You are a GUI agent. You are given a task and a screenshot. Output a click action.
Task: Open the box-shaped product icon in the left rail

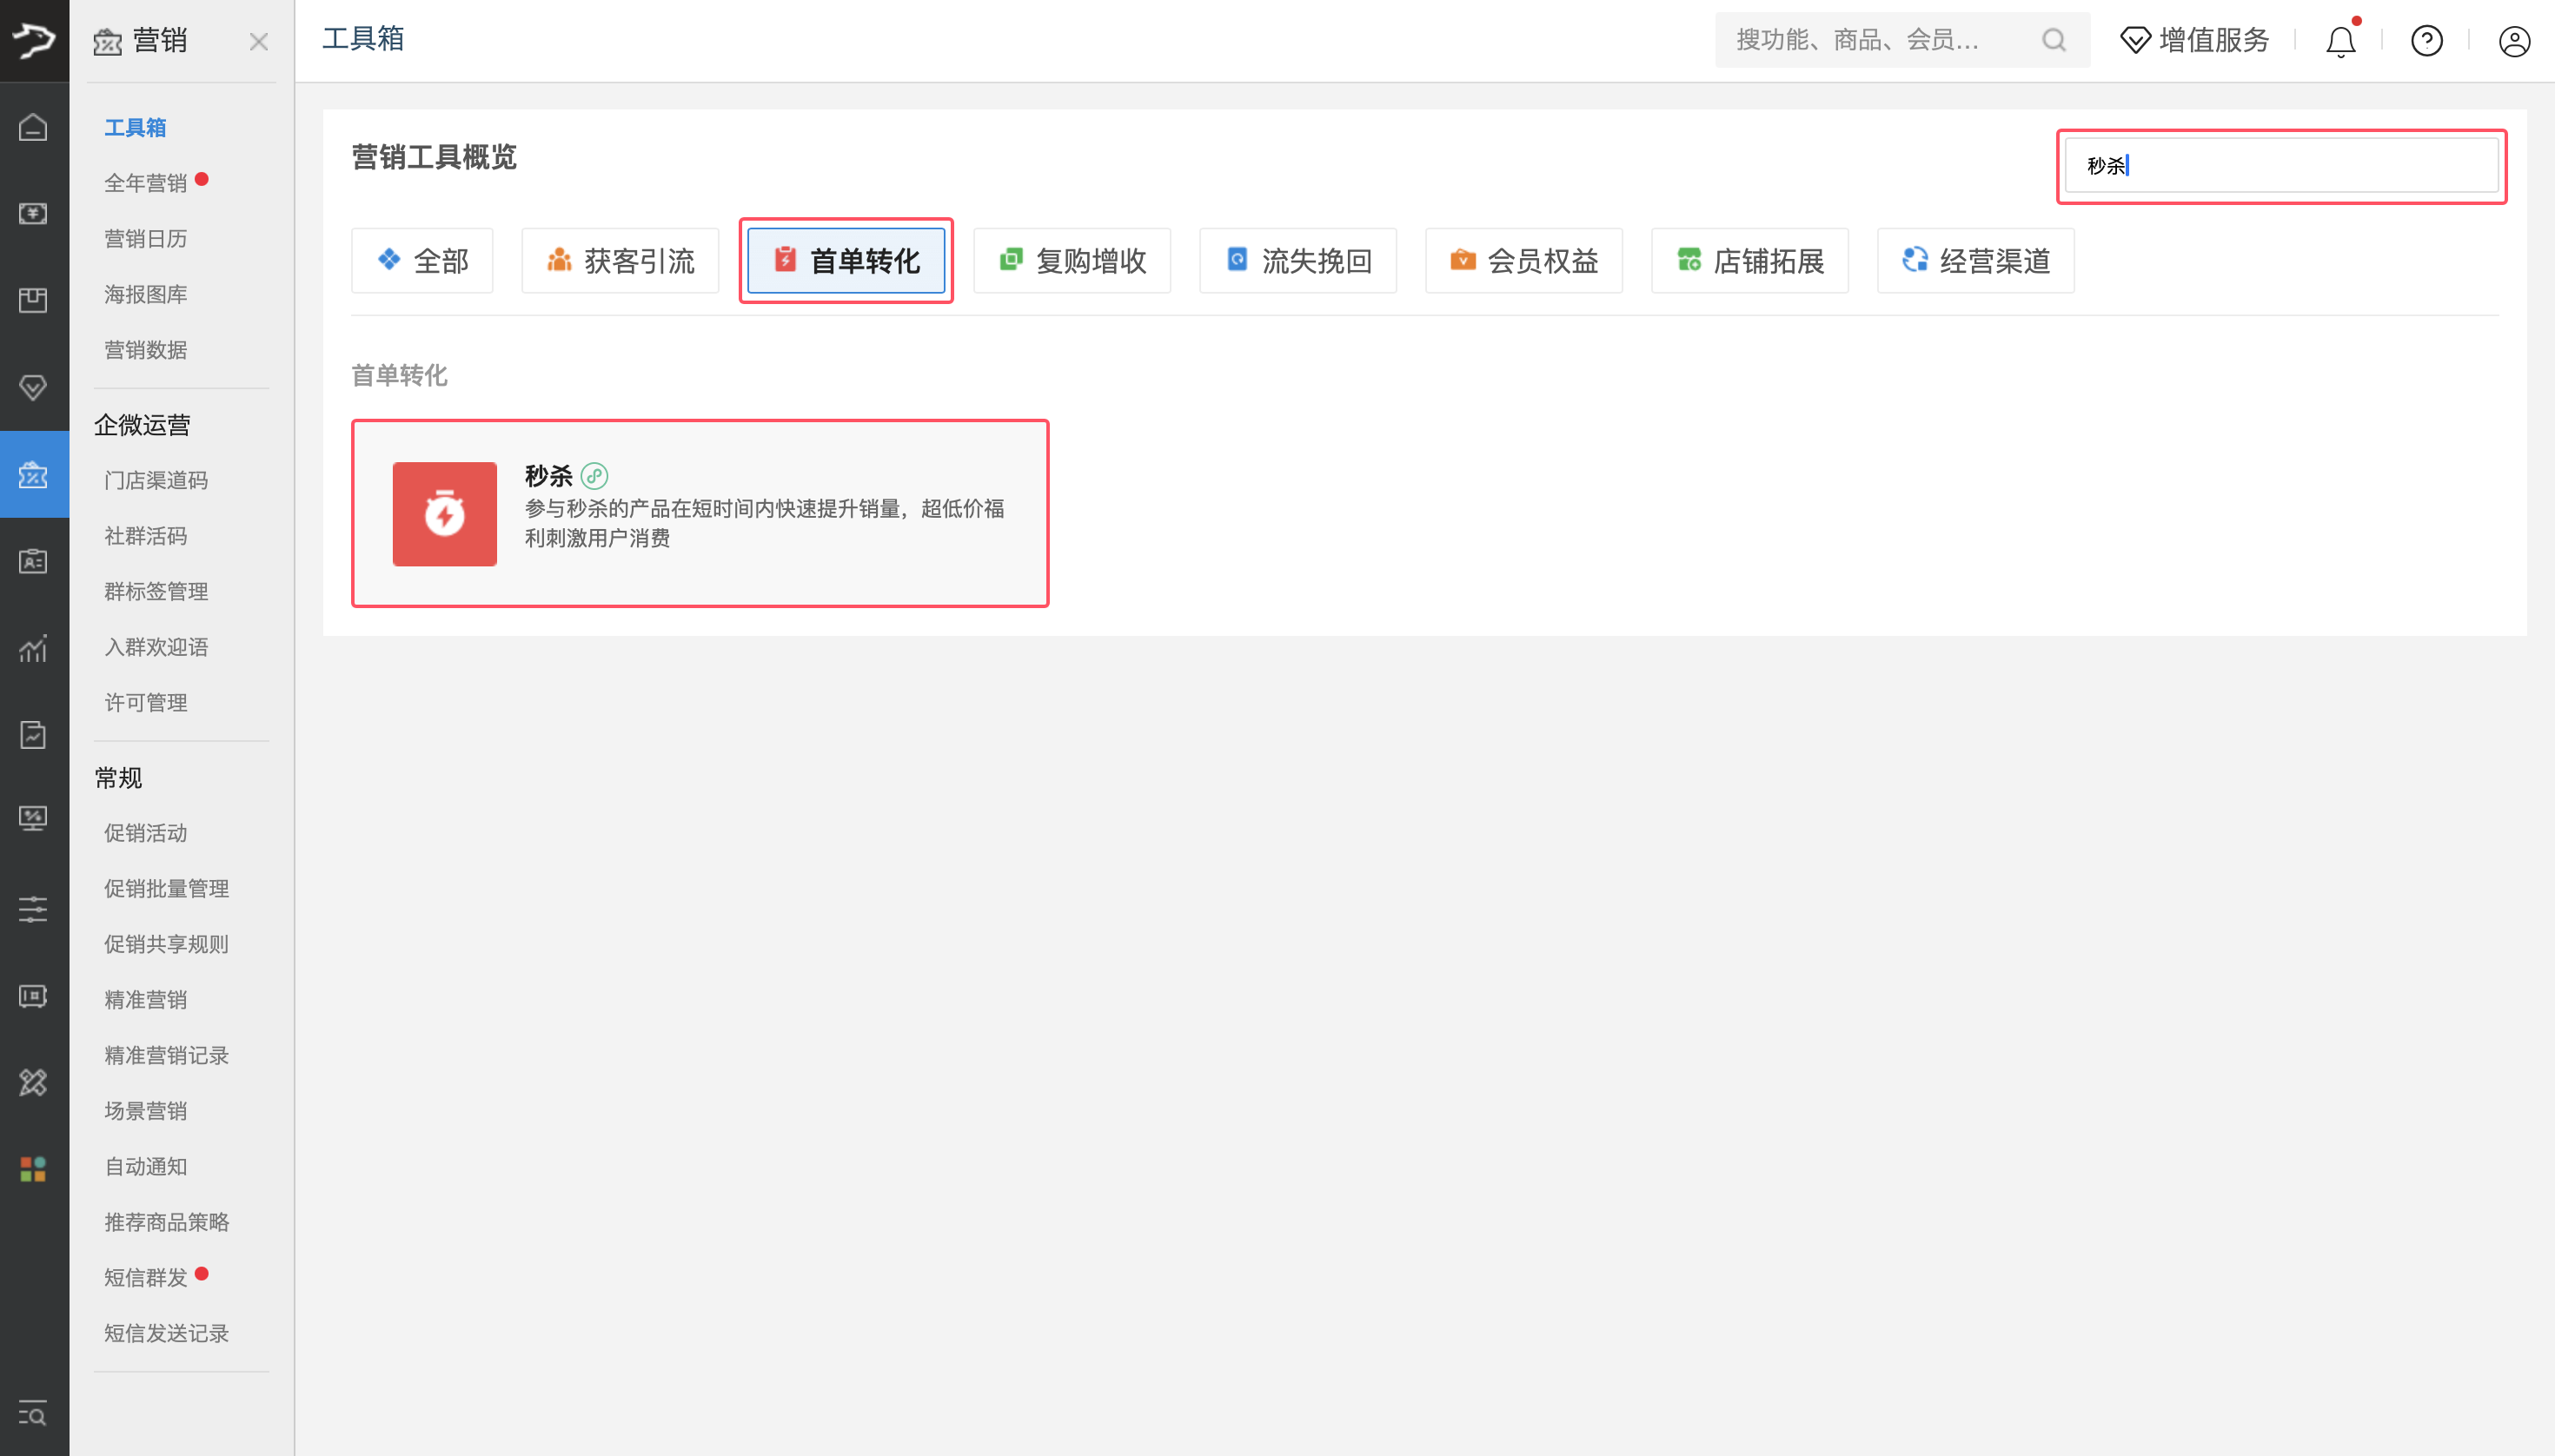(33, 300)
